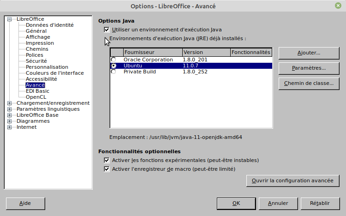The width and height of the screenshot is (346, 216).
Task: Open the Chemins settings page
Action: tap(37, 49)
